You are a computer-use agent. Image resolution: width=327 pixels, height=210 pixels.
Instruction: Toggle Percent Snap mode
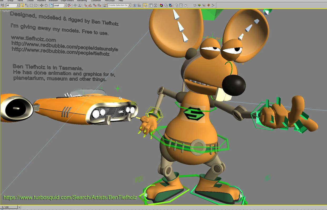94,5
